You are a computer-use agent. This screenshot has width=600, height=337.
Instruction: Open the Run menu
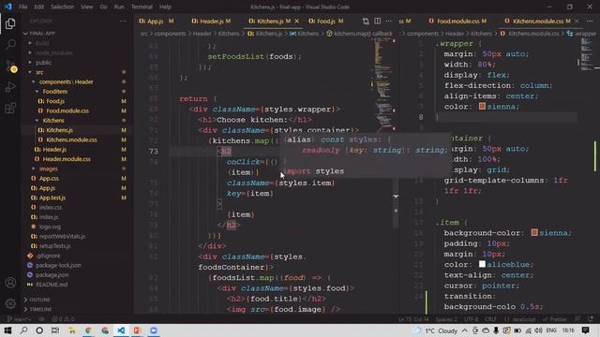point(119,7)
